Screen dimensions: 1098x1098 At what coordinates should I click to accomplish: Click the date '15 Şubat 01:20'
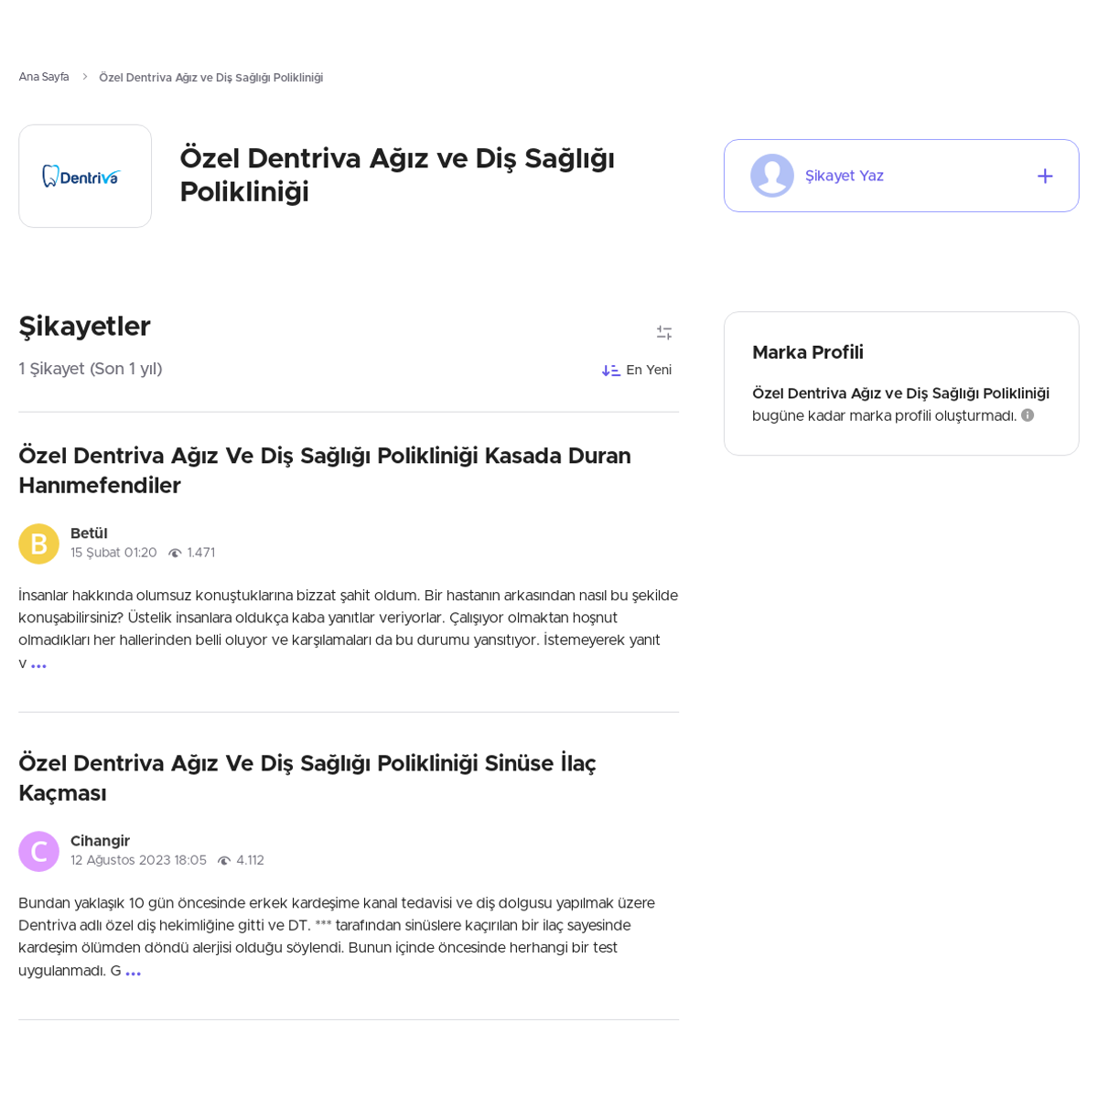coord(113,554)
